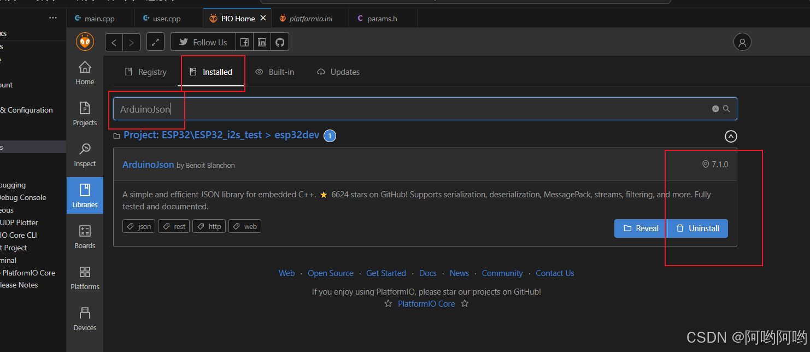Viewport: 810px width, 352px height.
Task: Open Libraries in PIO sidebar
Action: 85,196
